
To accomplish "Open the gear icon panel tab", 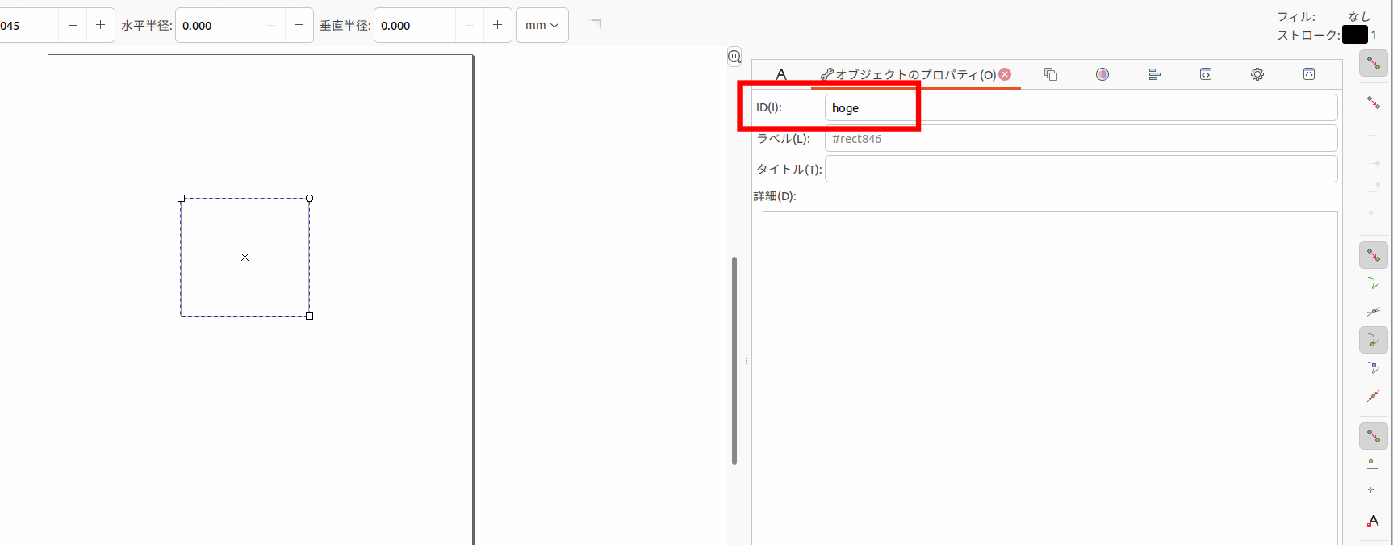I will coord(1257,74).
